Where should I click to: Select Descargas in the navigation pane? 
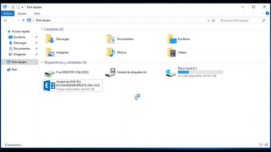pos(18,43)
